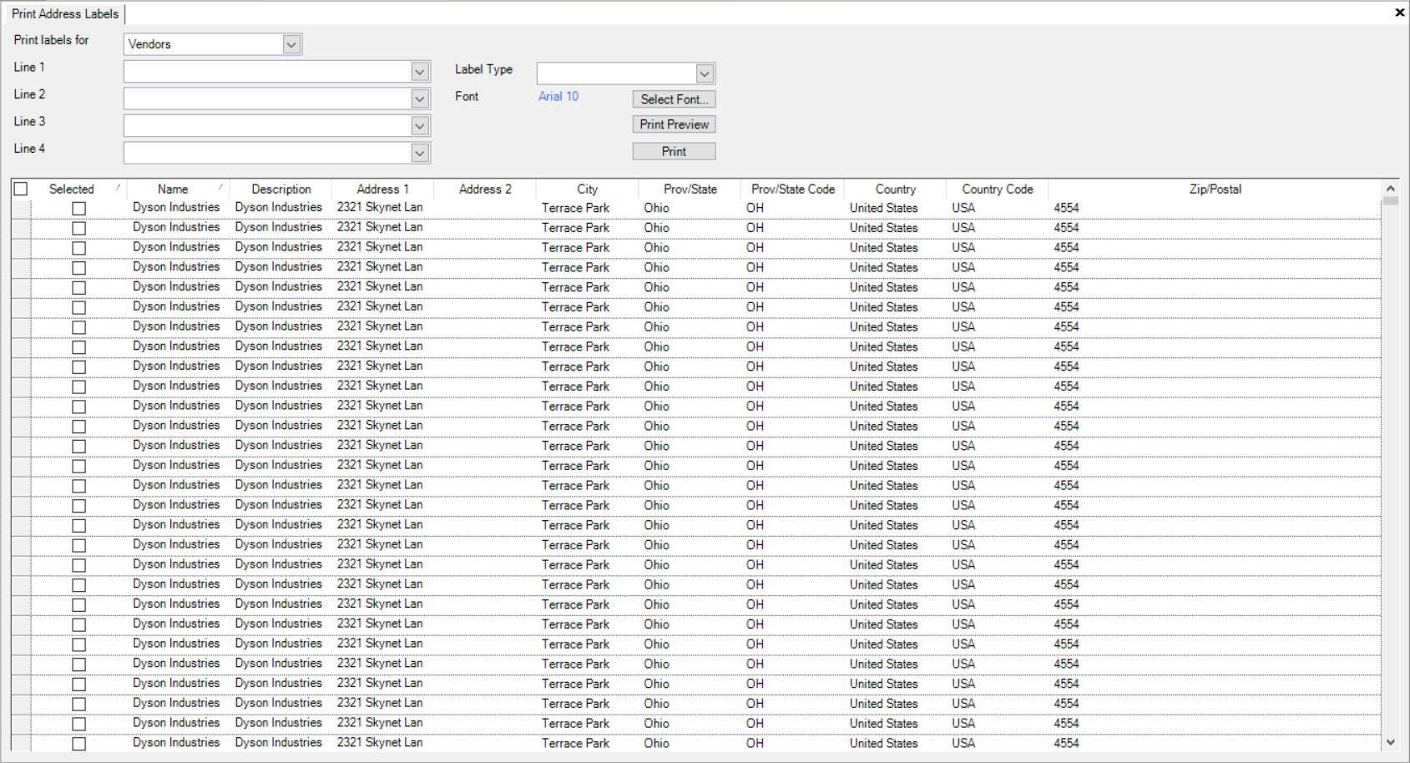Screen dimensions: 1410x763
Task: Click the Select Font... button
Action: [x=674, y=99]
